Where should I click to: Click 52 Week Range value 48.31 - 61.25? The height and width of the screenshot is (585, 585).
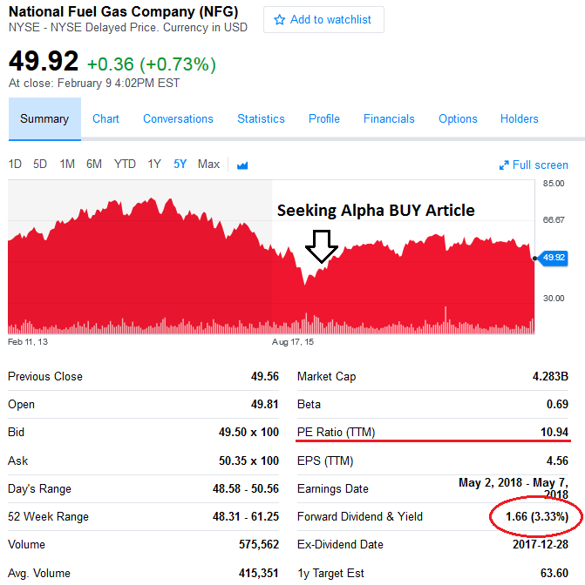pos(246,517)
